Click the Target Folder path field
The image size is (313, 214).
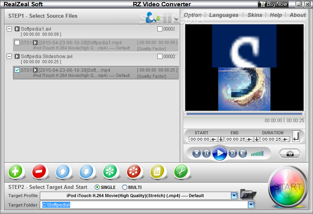[x=144, y=205]
